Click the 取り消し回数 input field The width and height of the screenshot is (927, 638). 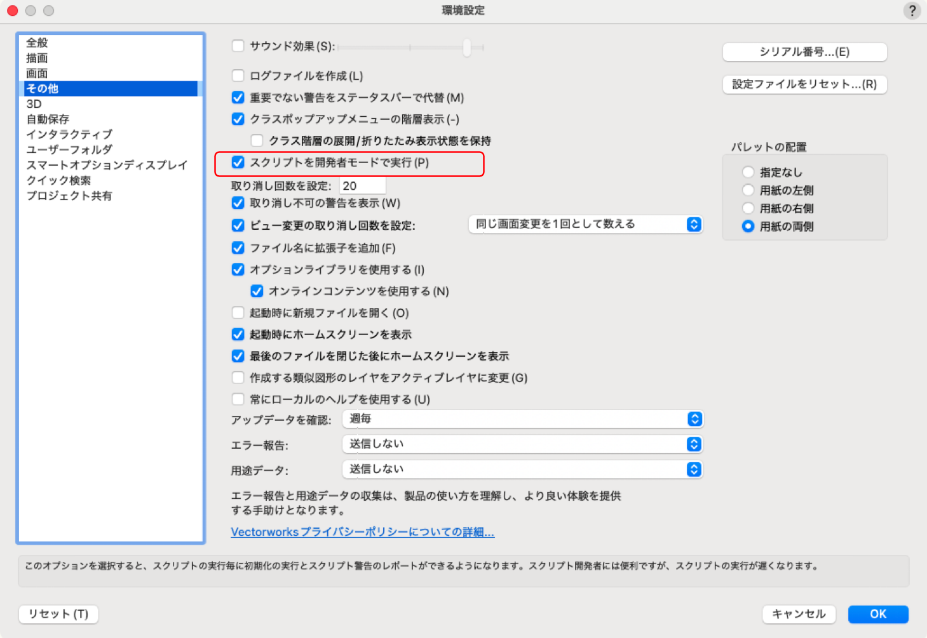362,185
